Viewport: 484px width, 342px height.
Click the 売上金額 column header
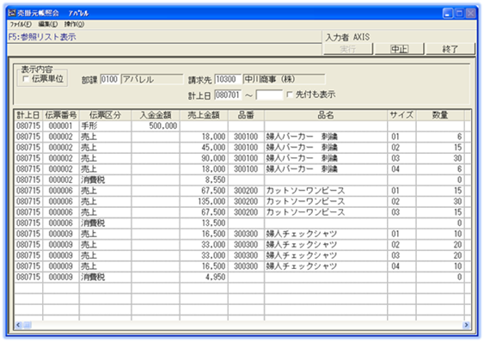[204, 115]
